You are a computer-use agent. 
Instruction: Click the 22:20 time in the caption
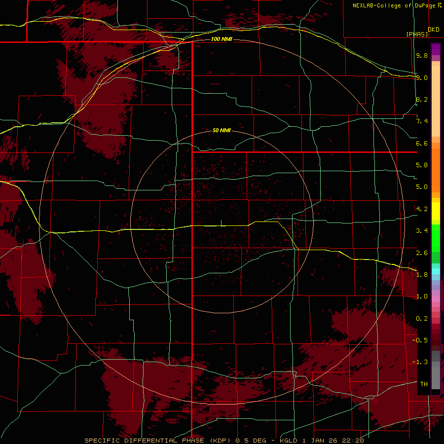tap(353, 441)
